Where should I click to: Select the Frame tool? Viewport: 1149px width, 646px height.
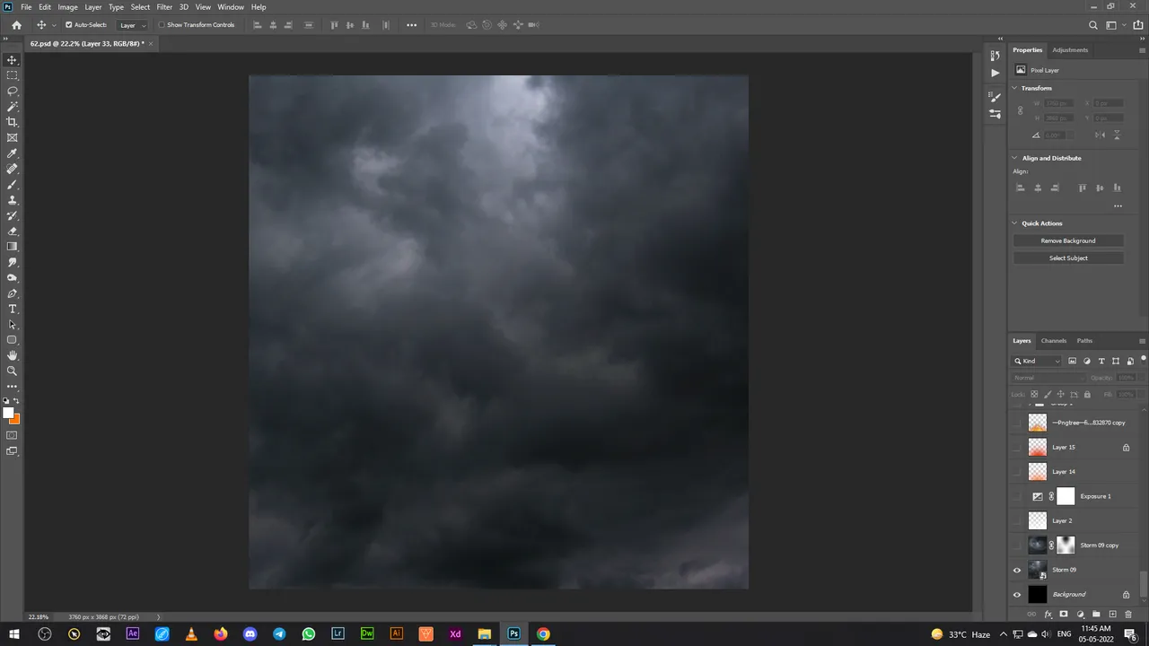pyautogui.click(x=12, y=138)
